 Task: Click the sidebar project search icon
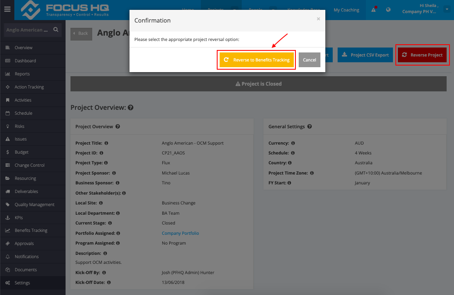pos(56,29)
